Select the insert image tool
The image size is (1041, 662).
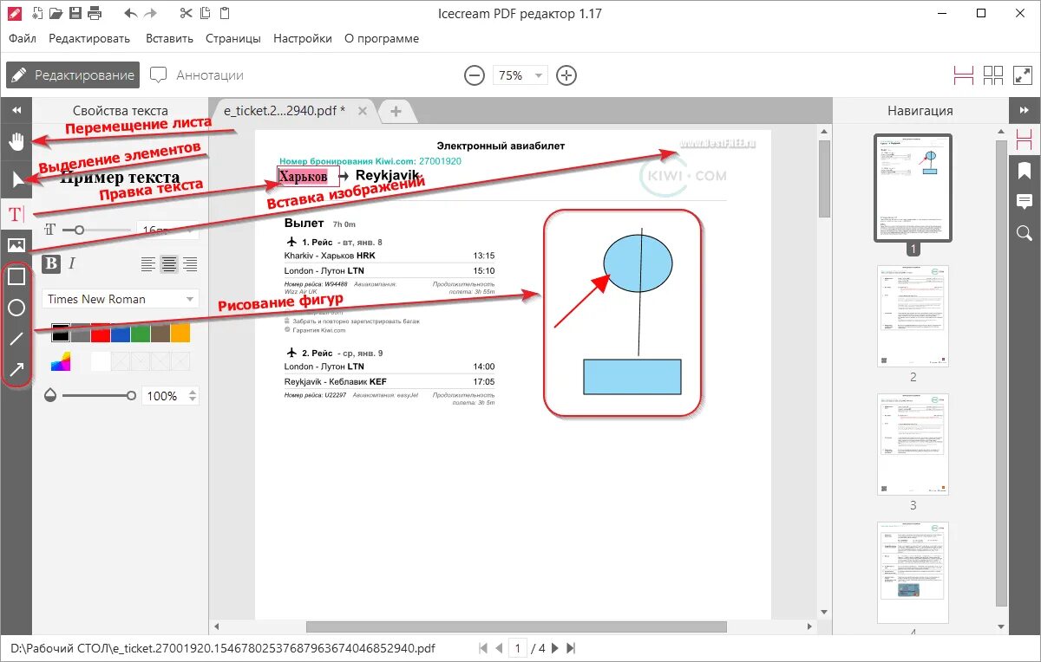coord(16,245)
